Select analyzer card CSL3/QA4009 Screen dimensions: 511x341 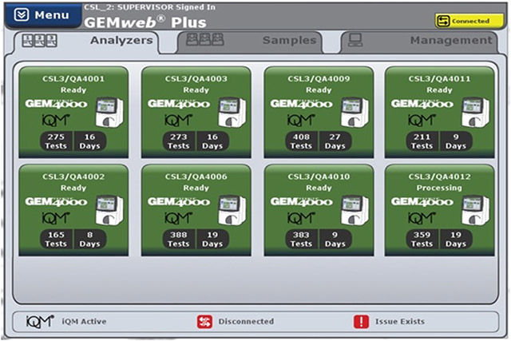point(319,113)
